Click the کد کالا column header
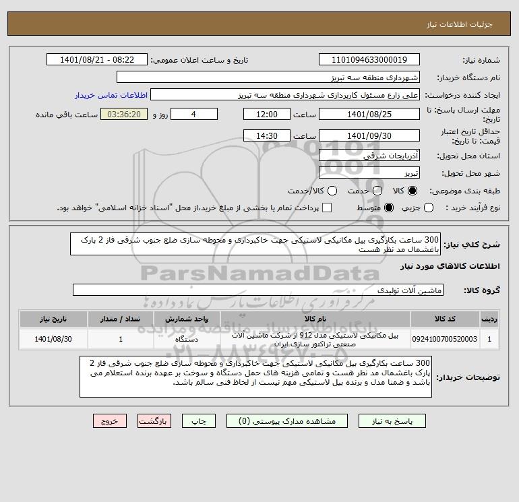The height and width of the screenshot is (502, 519). coord(445,319)
